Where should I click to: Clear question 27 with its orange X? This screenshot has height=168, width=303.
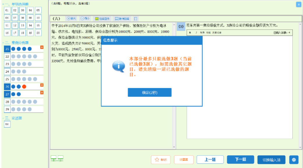pos(42,93)
